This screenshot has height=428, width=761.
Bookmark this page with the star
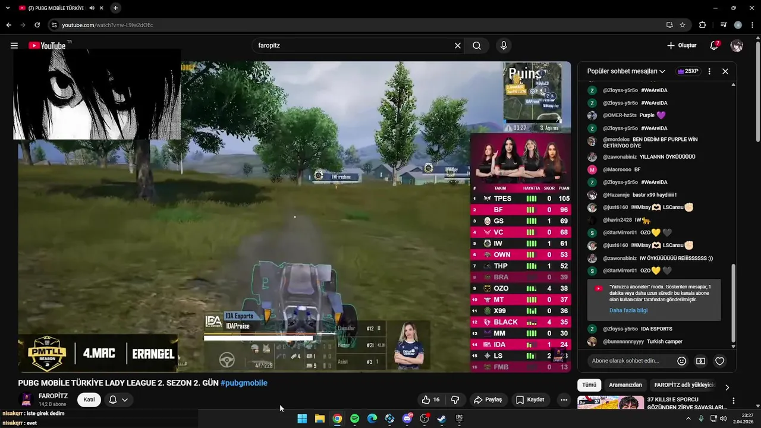[x=683, y=25]
